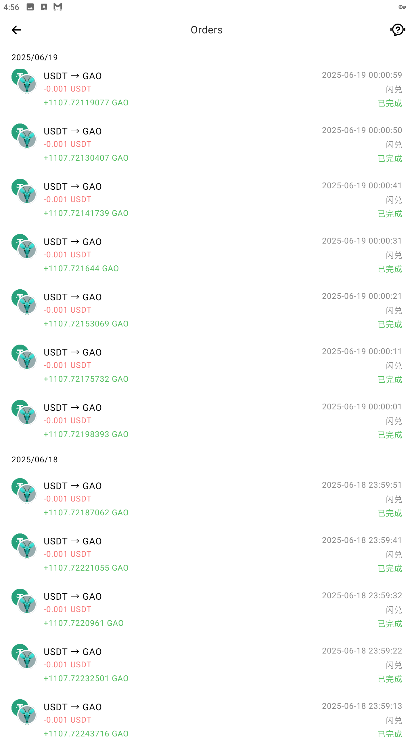Viewport: 414px width, 737px height.
Task: Tap token pair icon of 00:00:59 order
Action: point(24,81)
